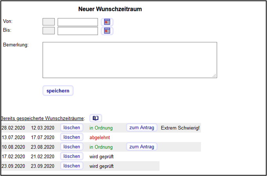Open zum Antrag for the 10.08.2020 entry
The image size is (267, 176).
click(142, 147)
